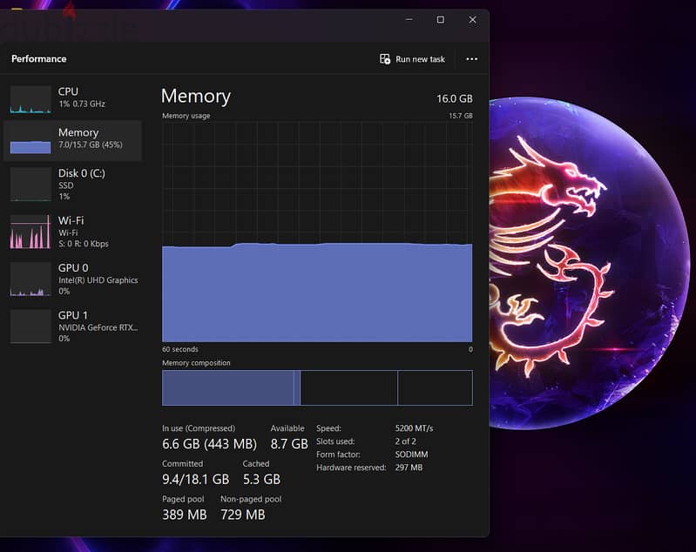Click the large Memory title heading
696x552 pixels.
coord(196,97)
